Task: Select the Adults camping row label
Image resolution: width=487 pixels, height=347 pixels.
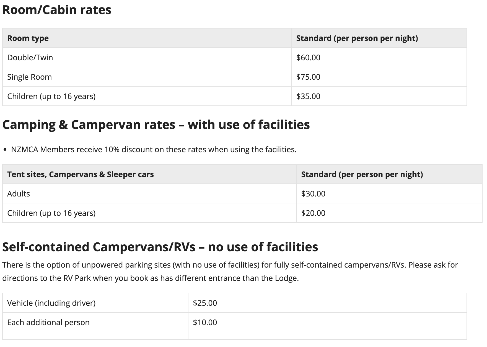Action: coord(19,194)
